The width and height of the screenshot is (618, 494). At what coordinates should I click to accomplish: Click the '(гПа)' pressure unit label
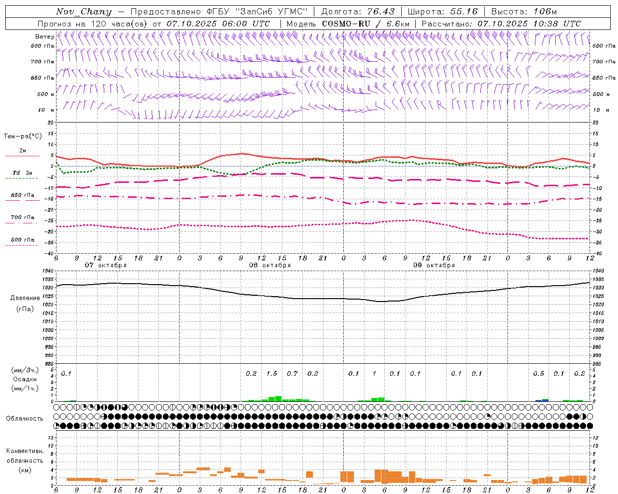click(x=25, y=309)
